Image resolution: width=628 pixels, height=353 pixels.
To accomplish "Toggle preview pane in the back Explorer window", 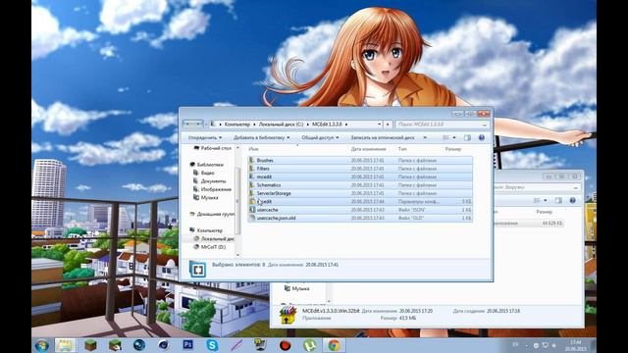I will (558, 200).
